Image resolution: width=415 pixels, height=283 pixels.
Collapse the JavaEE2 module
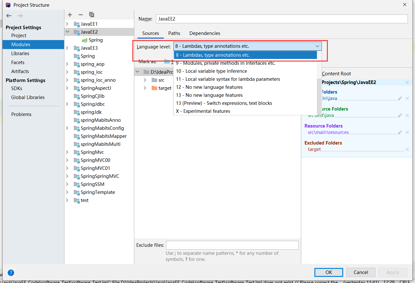[x=67, y=32]
